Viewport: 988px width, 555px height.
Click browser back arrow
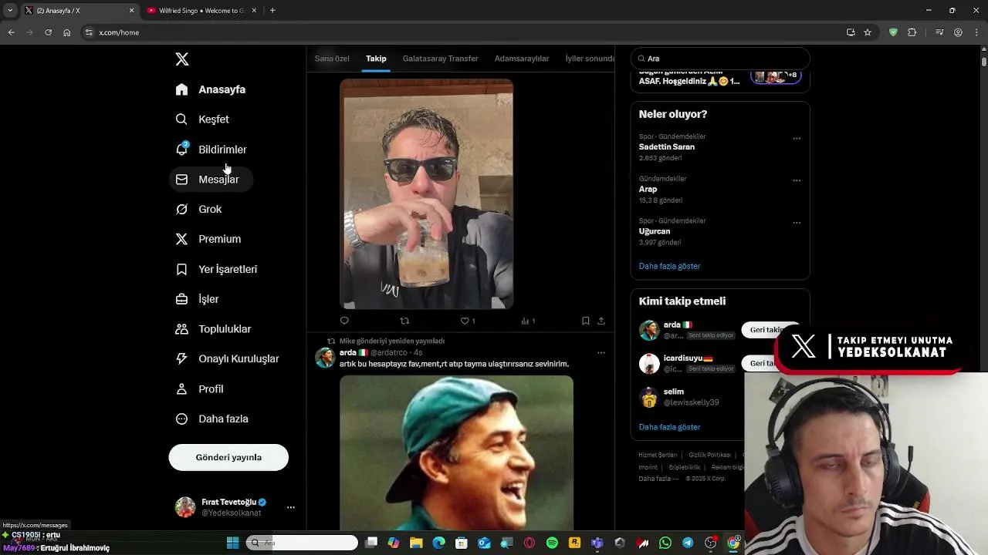[x=11, y=32]
